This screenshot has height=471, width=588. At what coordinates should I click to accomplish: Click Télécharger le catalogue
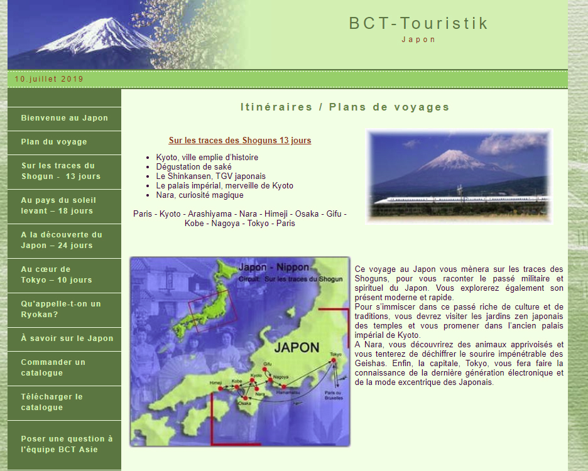[x=52, y=402]
